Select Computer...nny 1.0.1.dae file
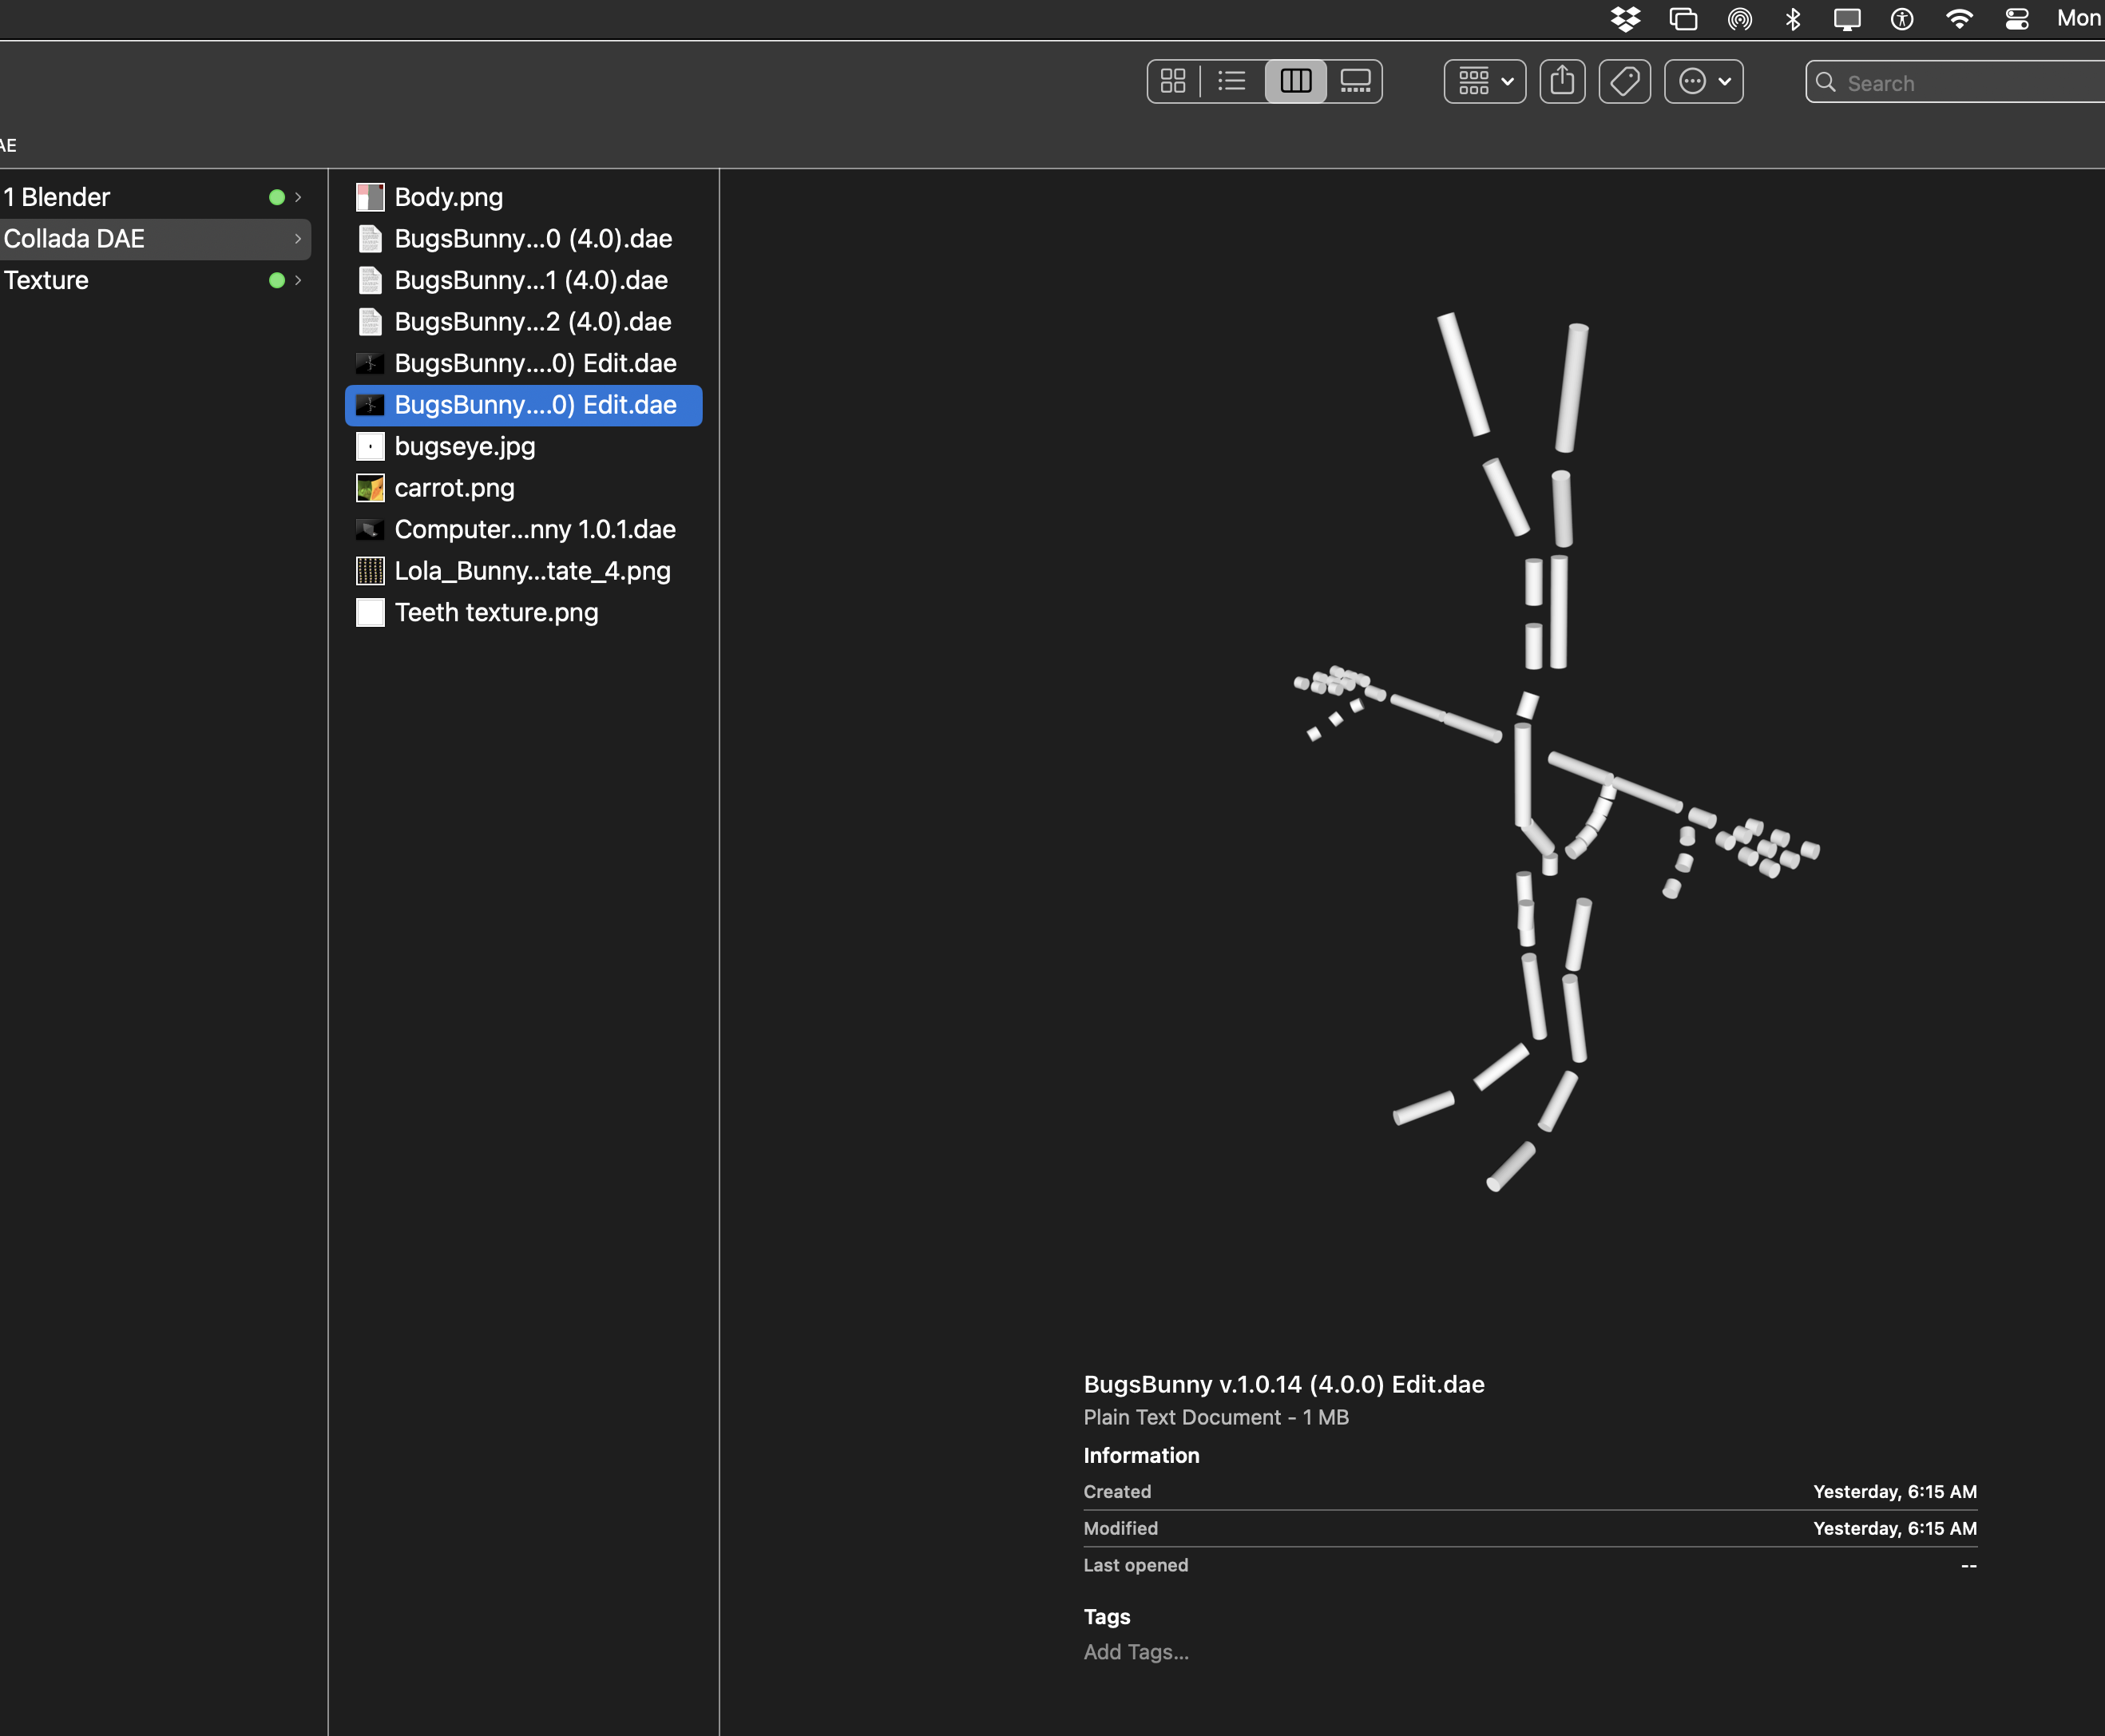This screenshot has height=1736, width=2105. (523, 529)
